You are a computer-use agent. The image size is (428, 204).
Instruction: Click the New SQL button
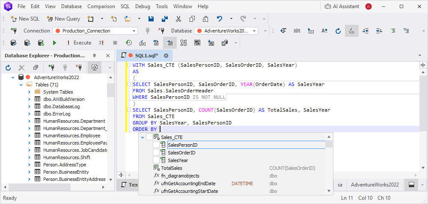26,19
